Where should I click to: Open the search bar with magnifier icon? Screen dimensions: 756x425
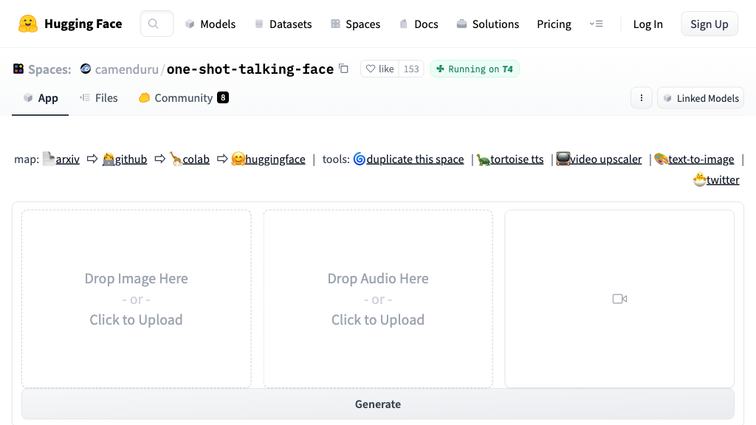point(156,23)
